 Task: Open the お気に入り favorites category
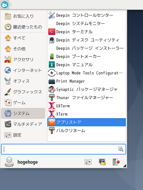point(23,16)
